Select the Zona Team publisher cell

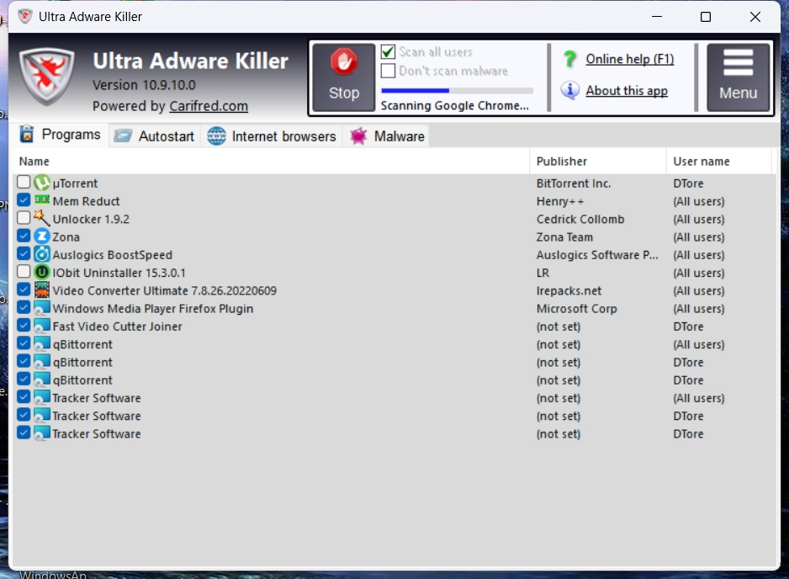tap(564, 237)
